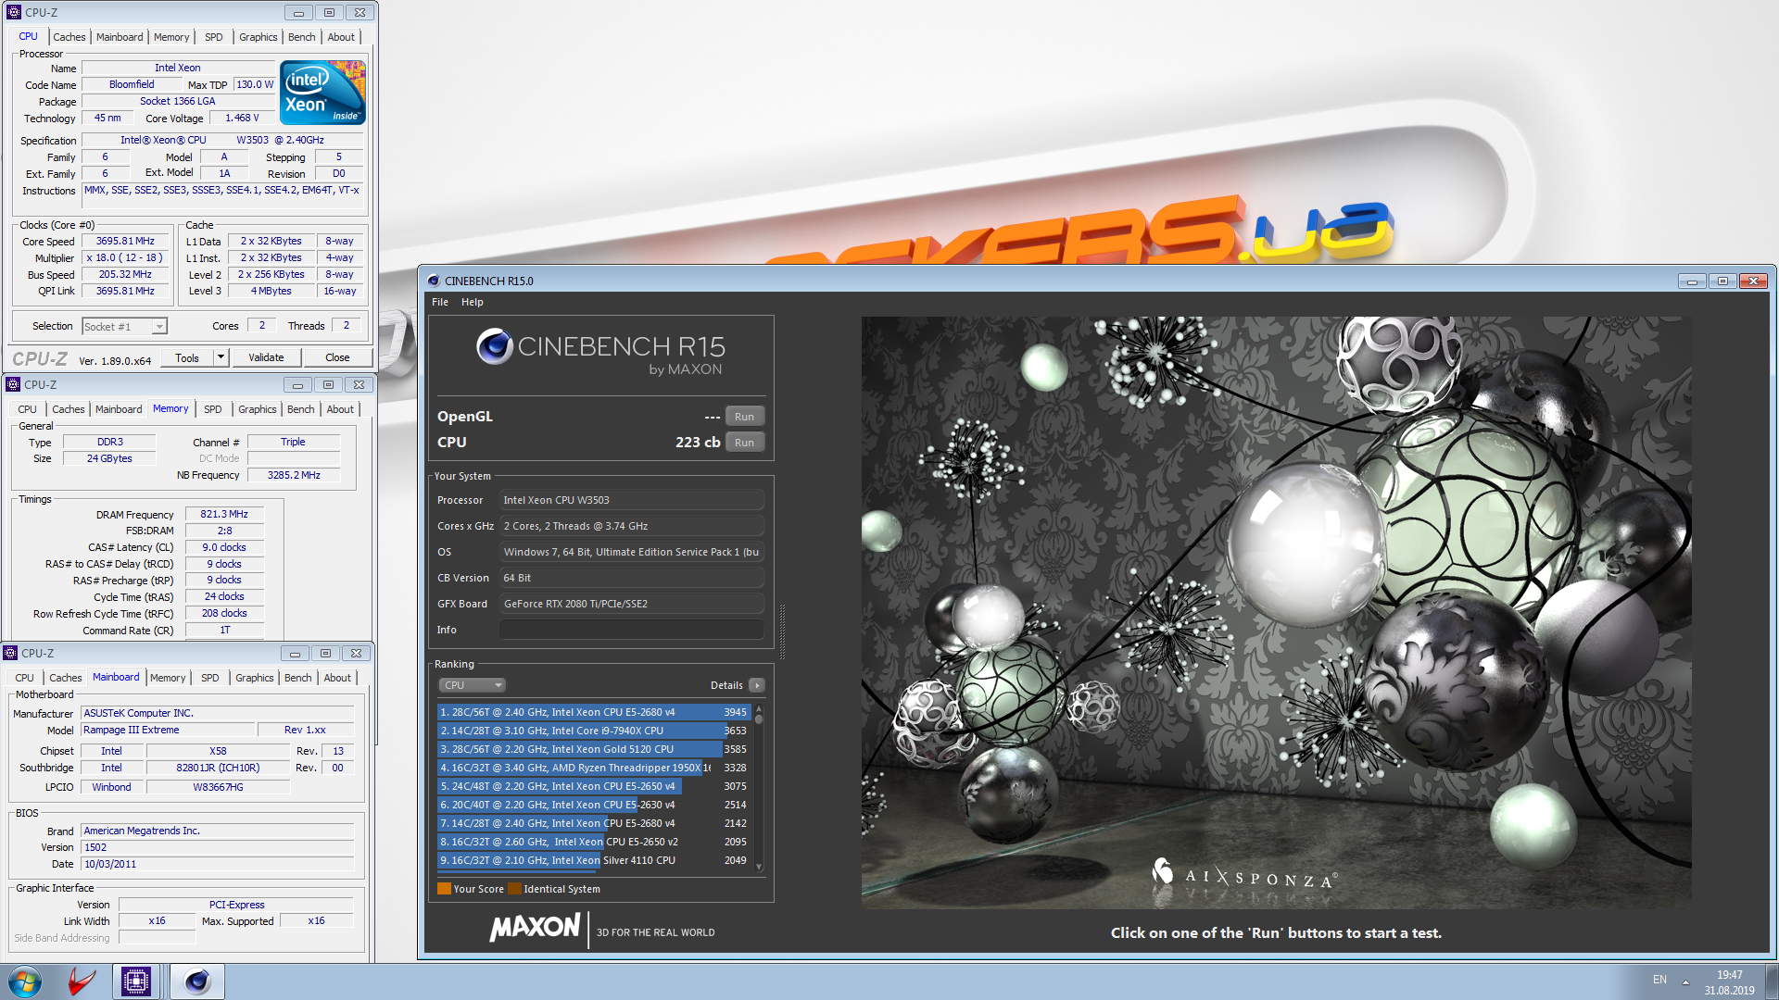1779x1000 pixels.
Task: Select ranking entry Xeon E5-2630 v4
Action: pyautogui.click(x=593, y=805)
